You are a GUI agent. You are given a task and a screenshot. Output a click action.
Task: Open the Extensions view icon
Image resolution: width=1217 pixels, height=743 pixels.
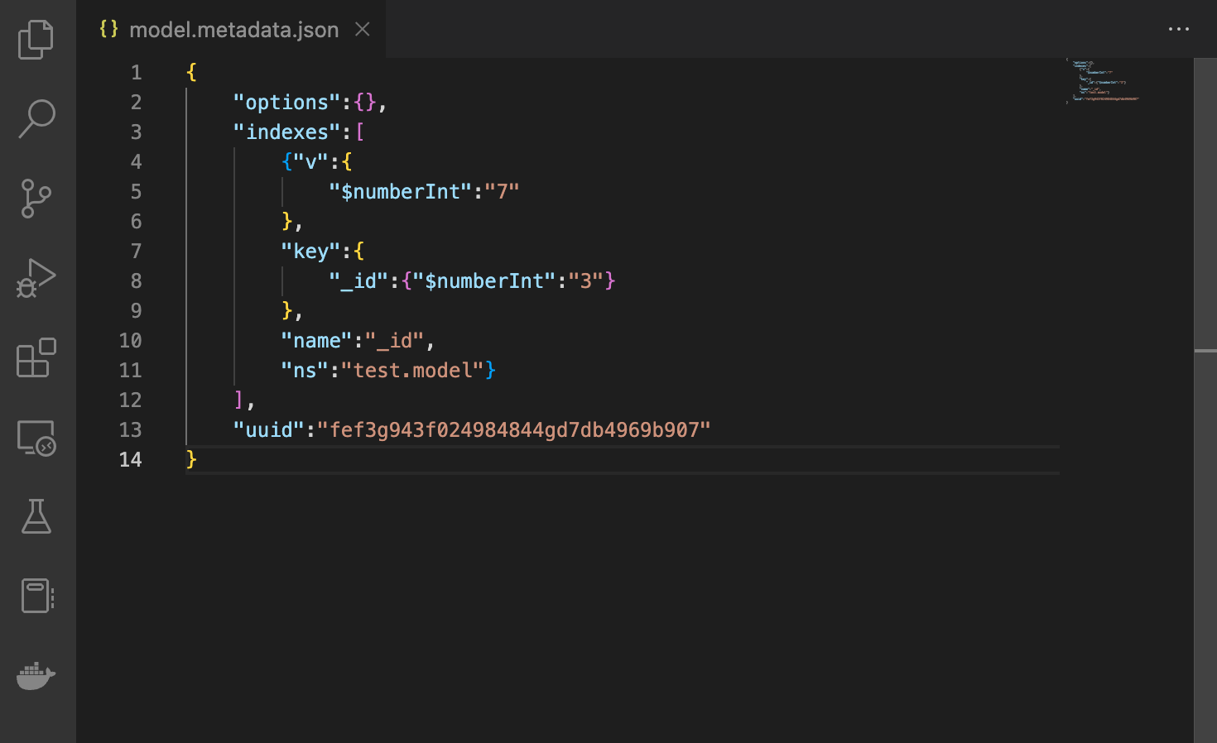tap(36, 357)
